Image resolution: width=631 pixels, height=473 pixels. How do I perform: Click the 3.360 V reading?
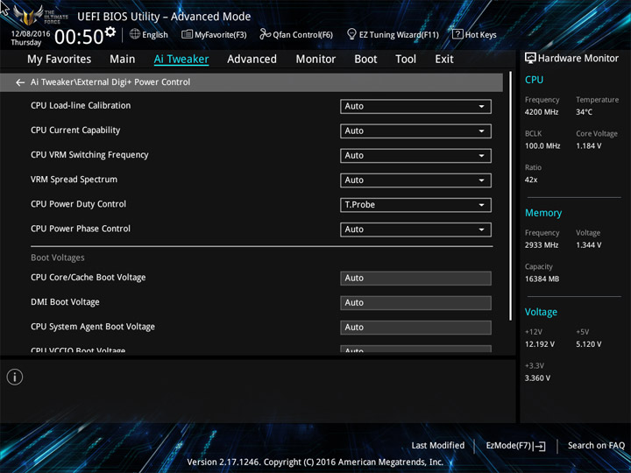(x=537, y=378)
